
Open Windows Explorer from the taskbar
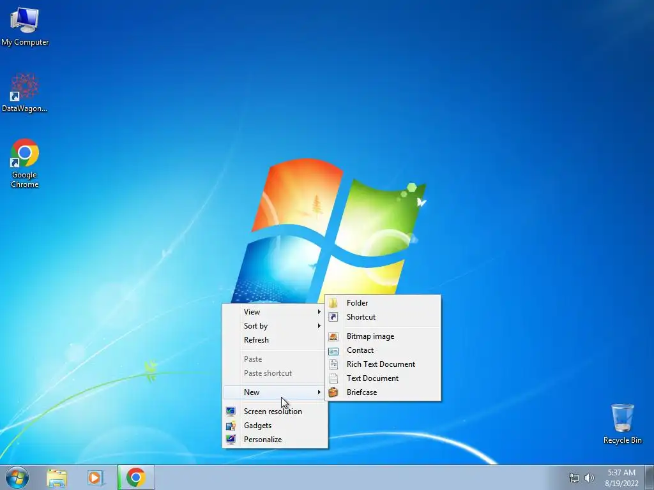(57, 478)
